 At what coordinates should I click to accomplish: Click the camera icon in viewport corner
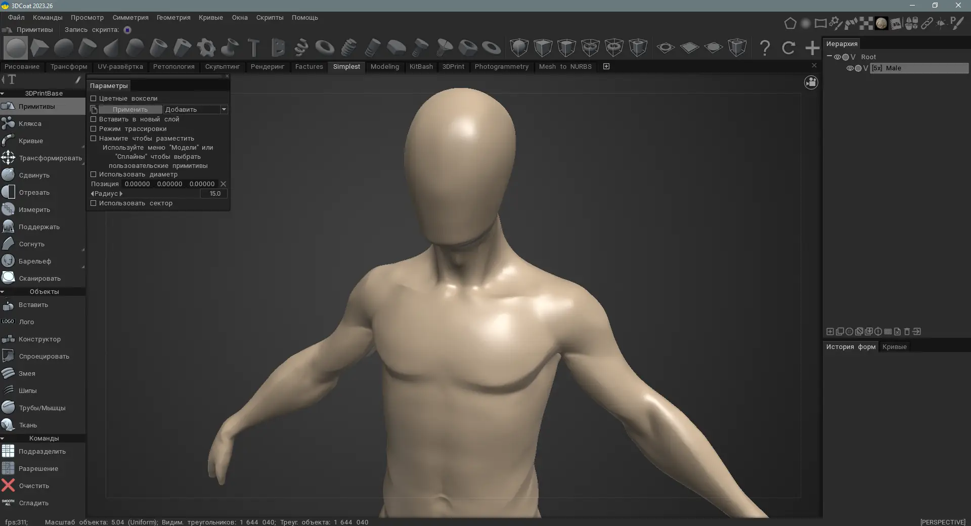click(811, 82)
